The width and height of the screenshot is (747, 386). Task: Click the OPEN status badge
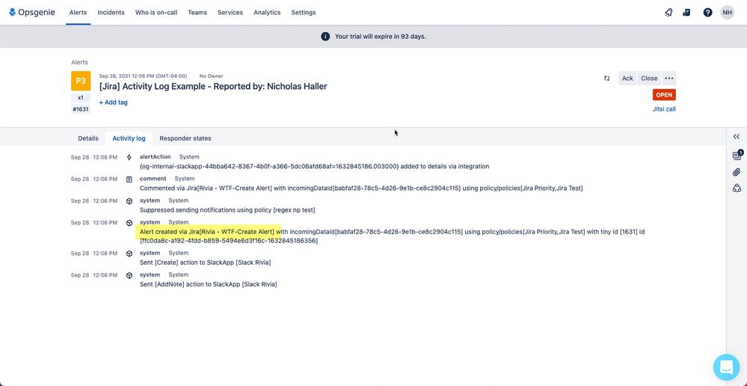click(x=664, y=95)
